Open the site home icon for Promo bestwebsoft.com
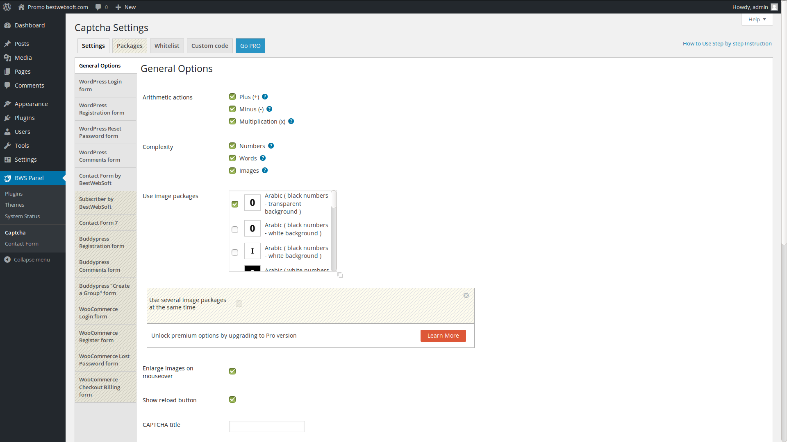This screenshot has height=442, width=787. click(21, 7)
